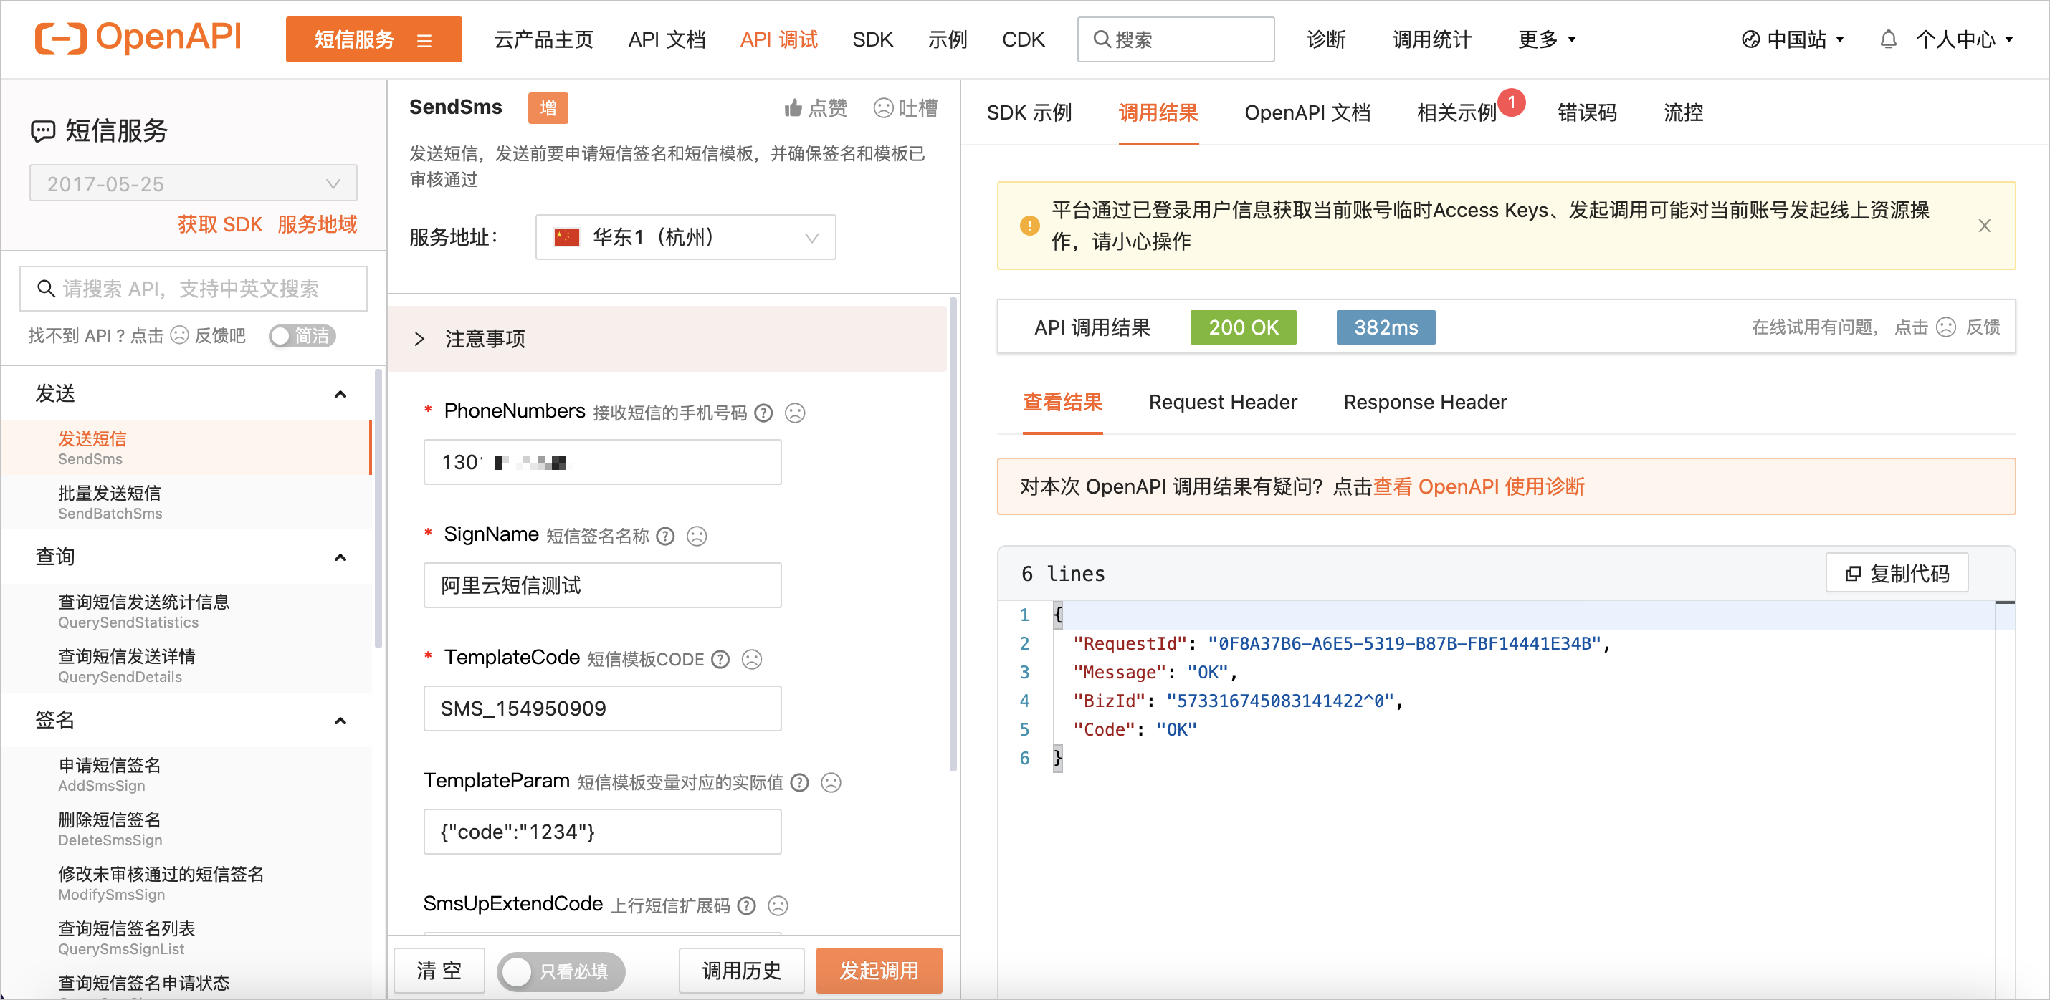Switch to the 错误码 tab

1587,113
